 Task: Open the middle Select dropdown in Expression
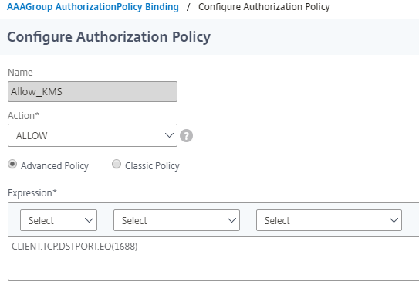pos(177,220)
